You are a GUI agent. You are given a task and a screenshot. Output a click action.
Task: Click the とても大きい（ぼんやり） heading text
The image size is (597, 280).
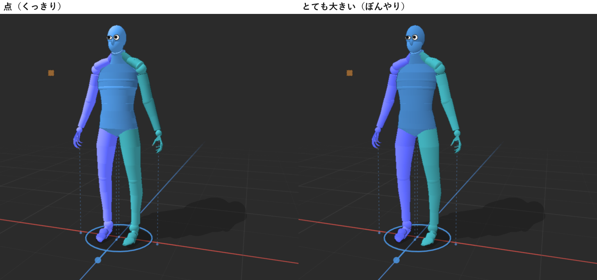coord(354,7)
